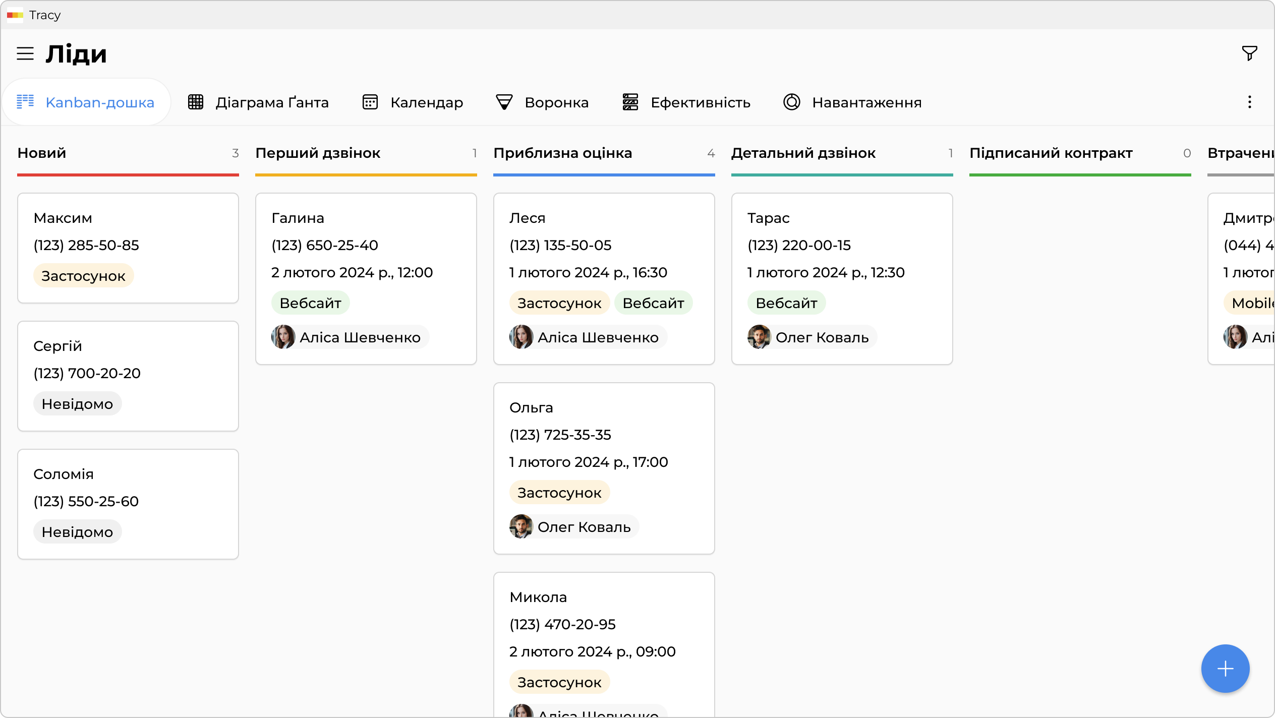Viewport: 1275px width, 718px height.
Task: Click the Вебсайт tag on Леся card
Action: click(653, 303)
